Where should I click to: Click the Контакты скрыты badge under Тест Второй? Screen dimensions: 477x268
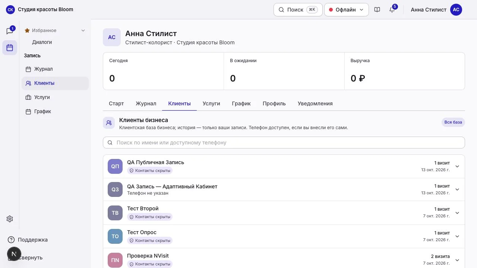[x=150, y=217]
